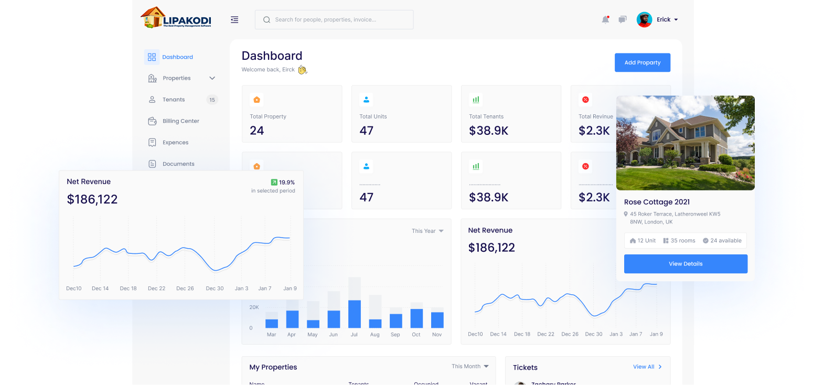
Task: Open the Erick user profile dropdown
Action: (658, 20)
